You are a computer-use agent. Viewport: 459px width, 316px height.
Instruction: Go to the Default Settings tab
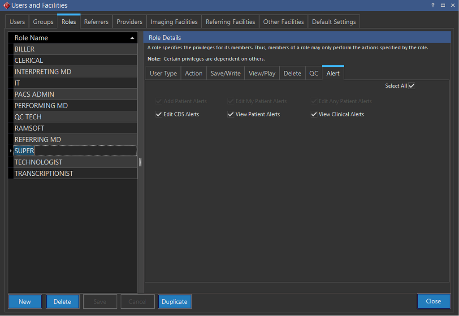coord(333,22)
